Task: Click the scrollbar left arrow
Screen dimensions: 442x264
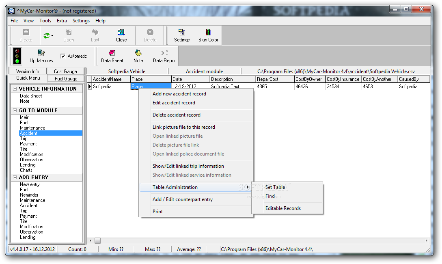Action: pyautogui.click(x=91, y=240)
